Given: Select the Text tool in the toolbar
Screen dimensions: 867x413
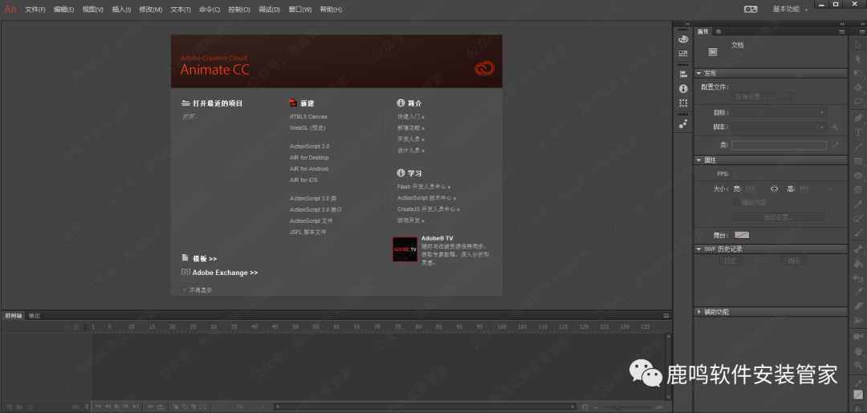Looking at the screenshot, I should pyautogui.click(x=858, y=132).
